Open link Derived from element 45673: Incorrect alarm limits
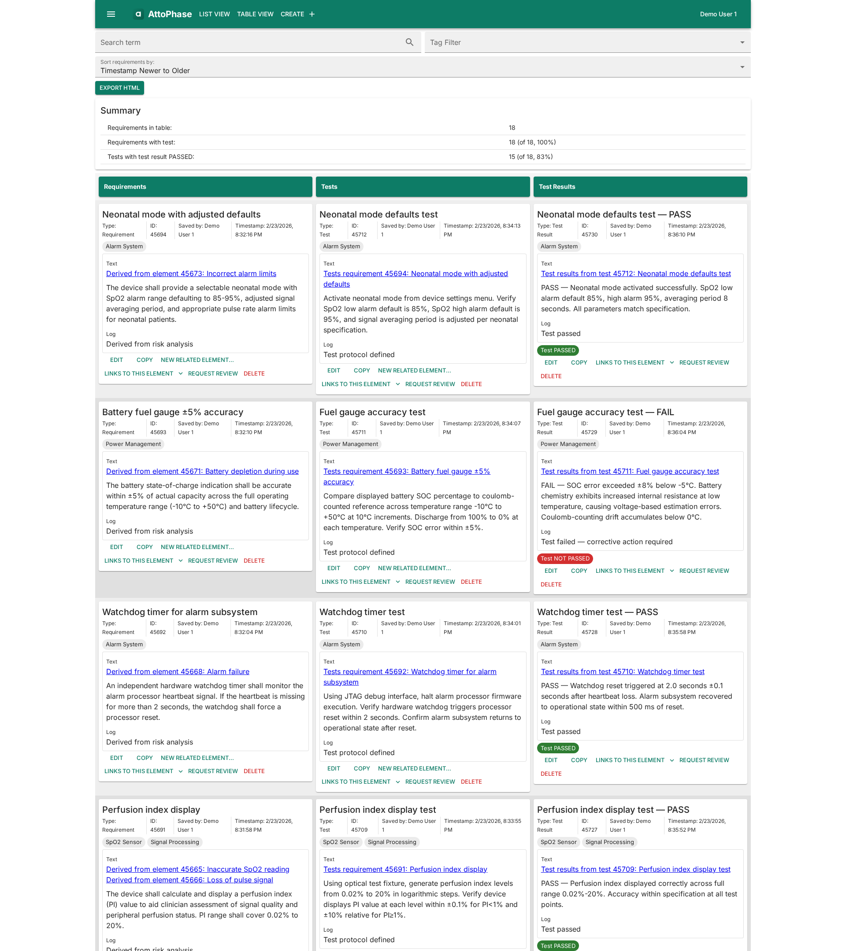Image resolution: width=846 pixels, height=951 pixels. tap(191, 273)
